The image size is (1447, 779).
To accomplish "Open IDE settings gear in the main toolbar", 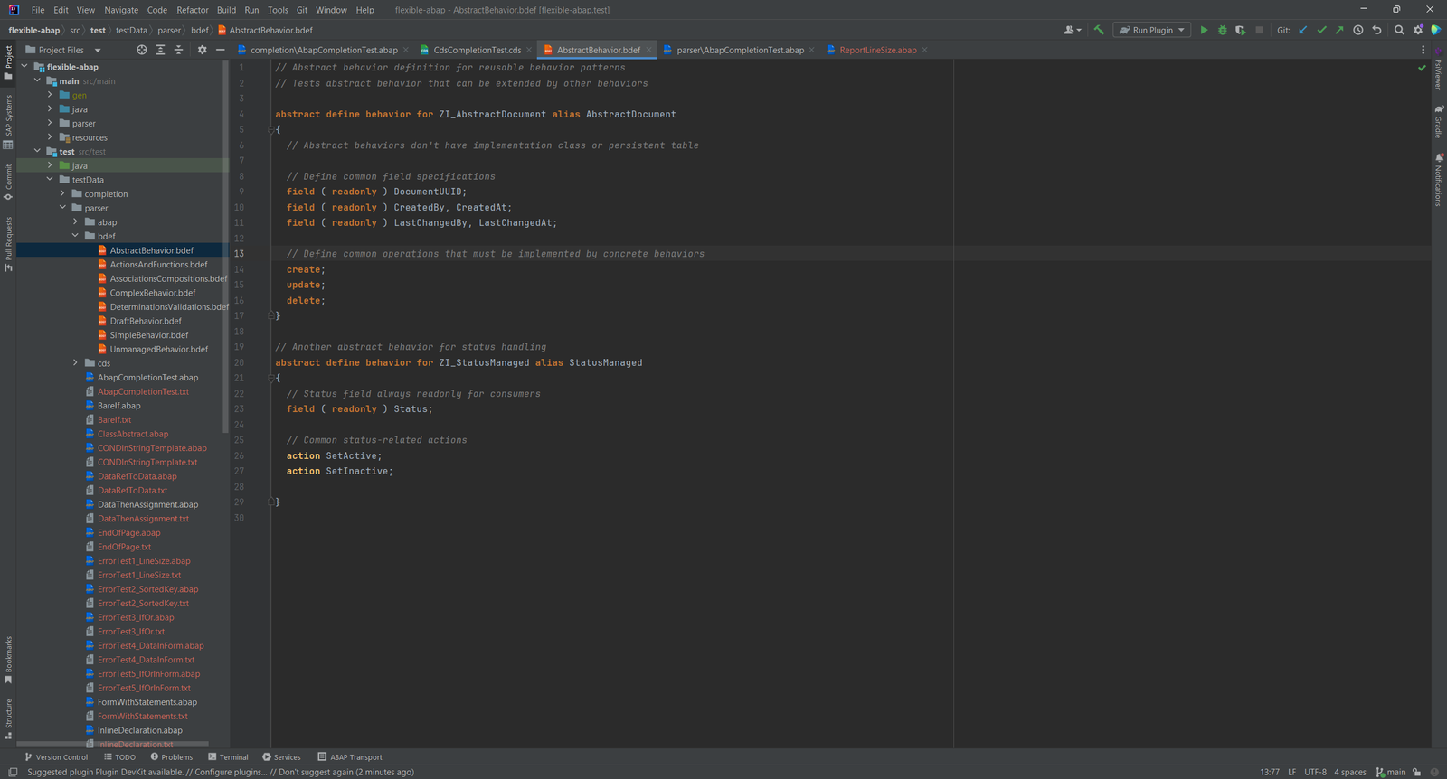I will [x=1418, y=30].
